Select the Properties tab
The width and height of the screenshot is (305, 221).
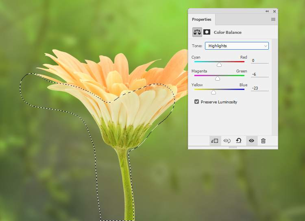coord(202,19)
